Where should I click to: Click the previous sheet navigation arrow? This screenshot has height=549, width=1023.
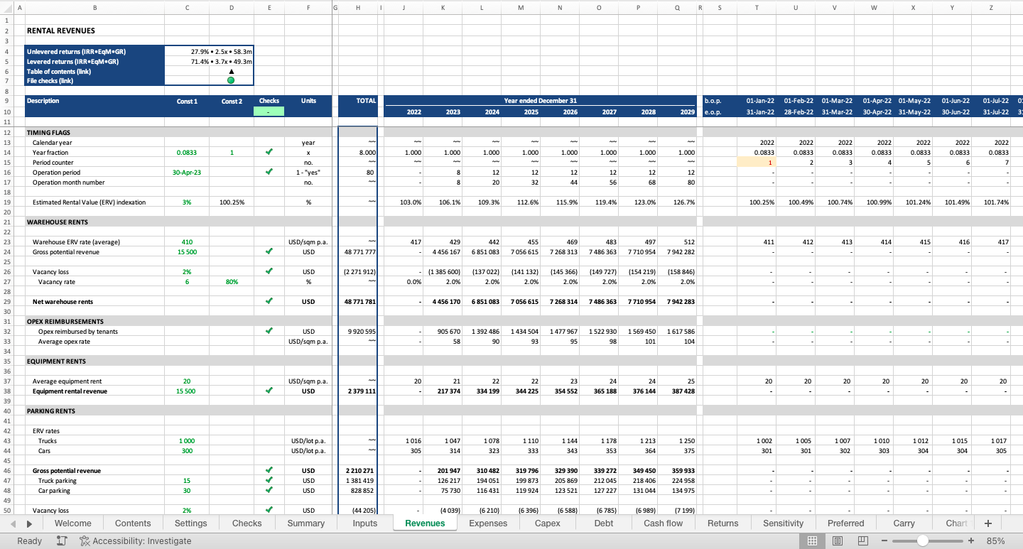pos(14,523)
